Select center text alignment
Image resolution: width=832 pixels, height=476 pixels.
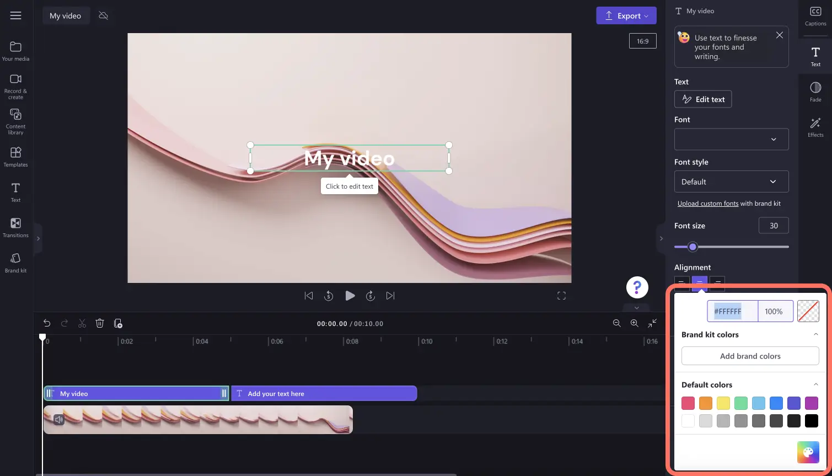(x=700, y=283)
